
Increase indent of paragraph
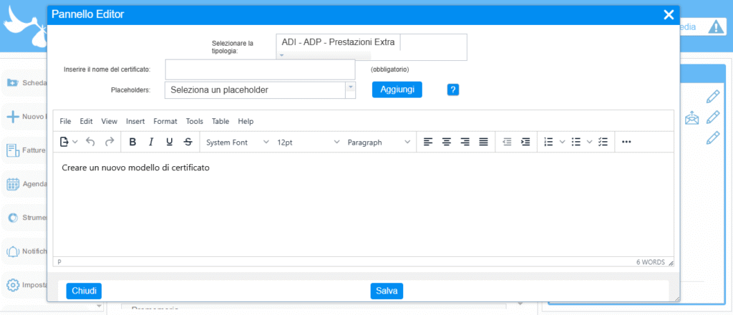525,142
